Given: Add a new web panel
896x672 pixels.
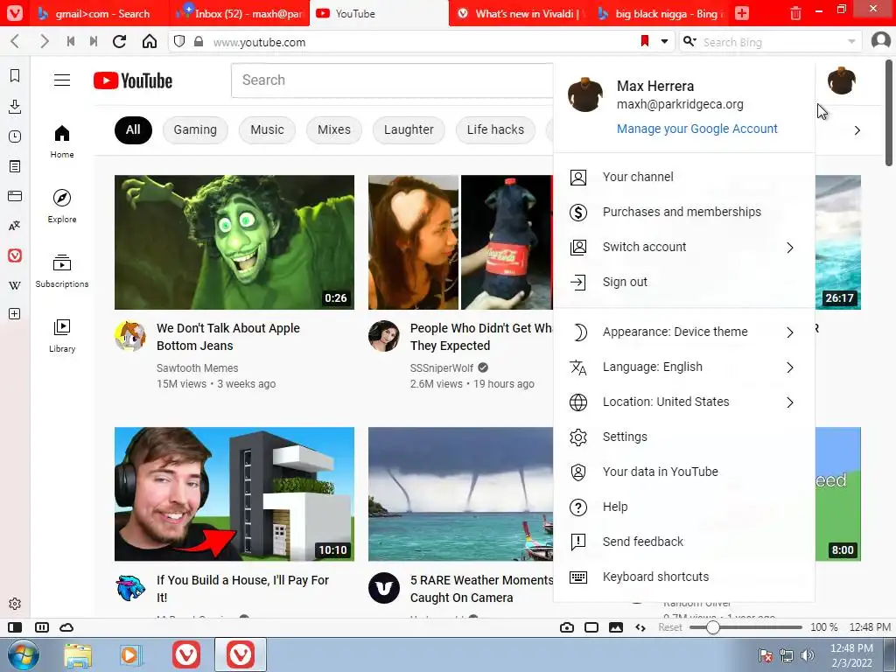Looking at the screenshot, I should click(x=15, y=314).
